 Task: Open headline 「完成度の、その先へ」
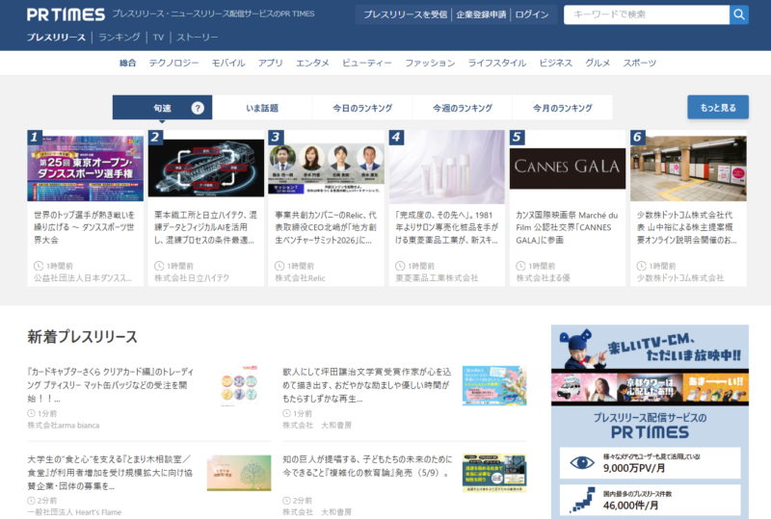coord(447,227)
